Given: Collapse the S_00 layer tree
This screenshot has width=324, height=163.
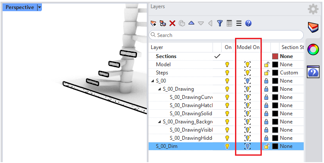Looking at the screenshot, I should [x=152, y=81].
